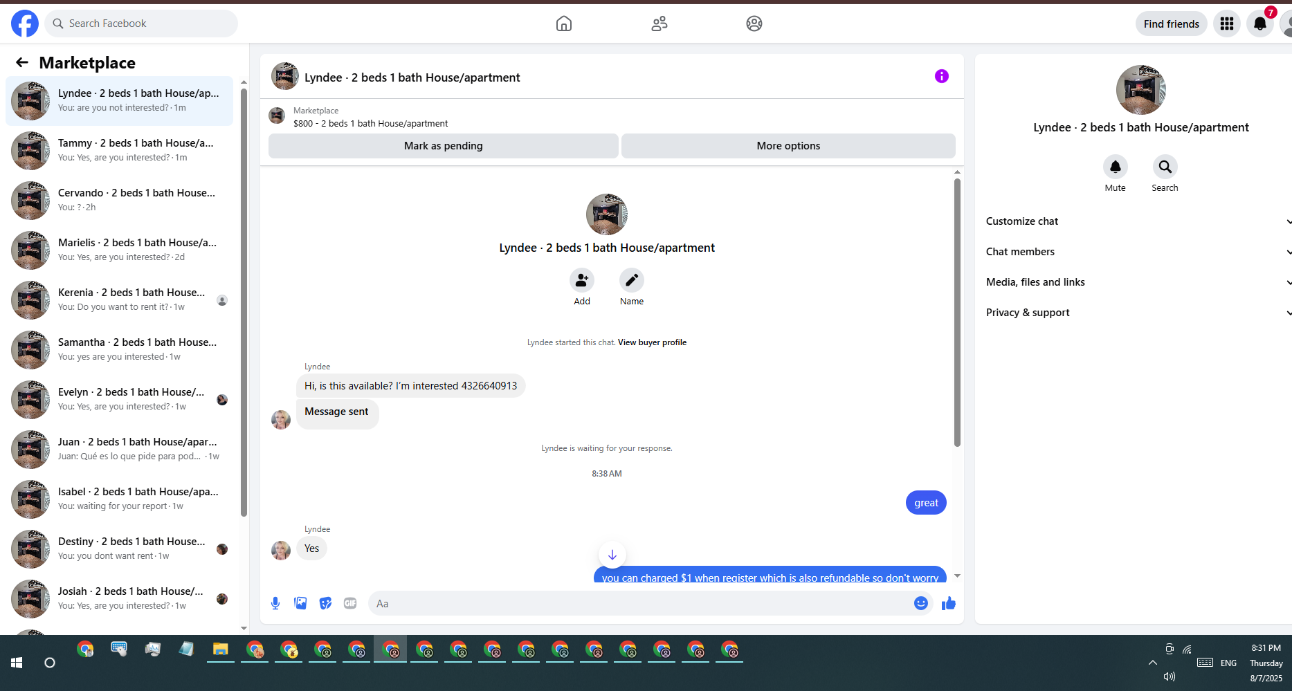Open the Juan conversation

[120, 450]
